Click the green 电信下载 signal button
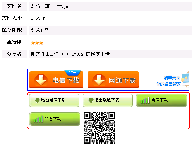The height and width of the screenshot is (150, 193). (x=161, y=100)
